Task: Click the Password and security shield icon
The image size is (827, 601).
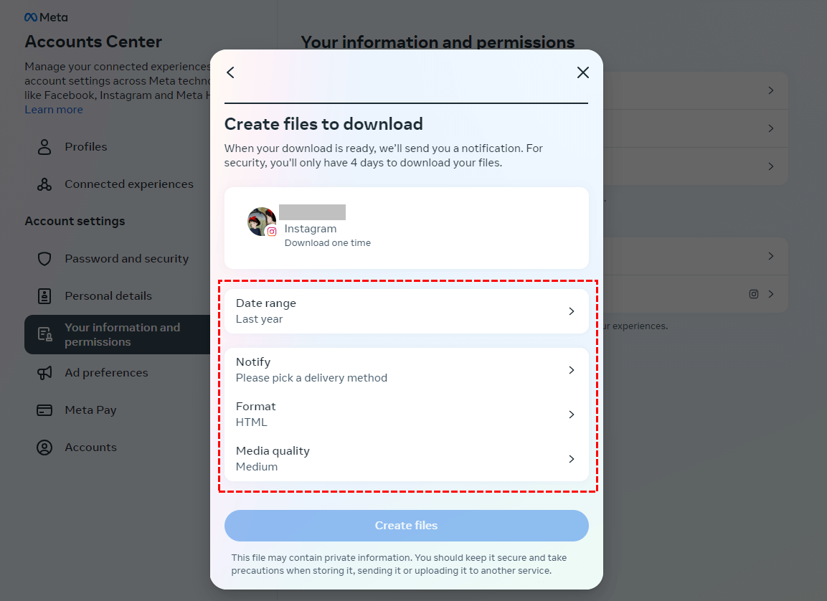Action: pos(44,259)
